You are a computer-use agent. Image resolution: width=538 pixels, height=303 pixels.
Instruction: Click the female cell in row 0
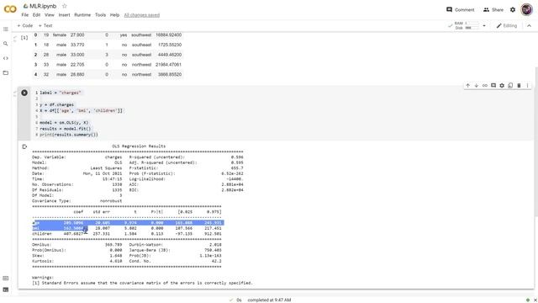pyautogui.click(x=60, y=35)
